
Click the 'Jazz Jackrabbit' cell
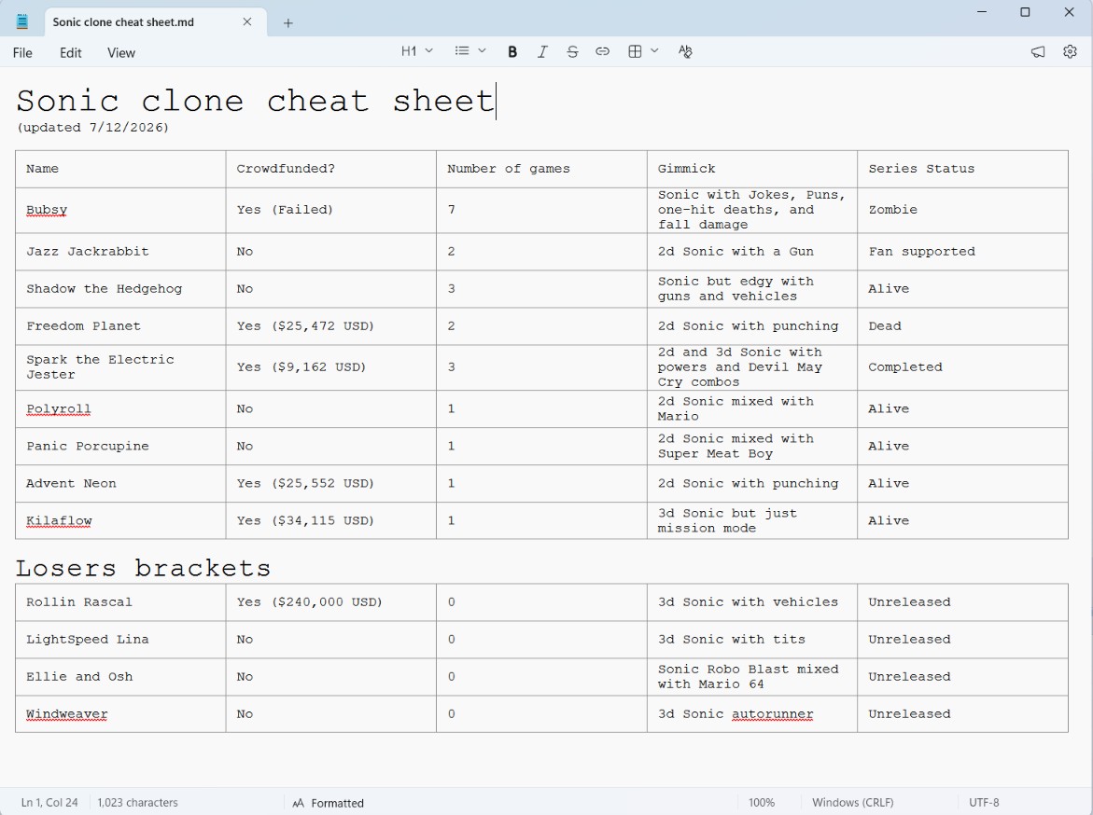pyautogui.click(x=120, y=252)
